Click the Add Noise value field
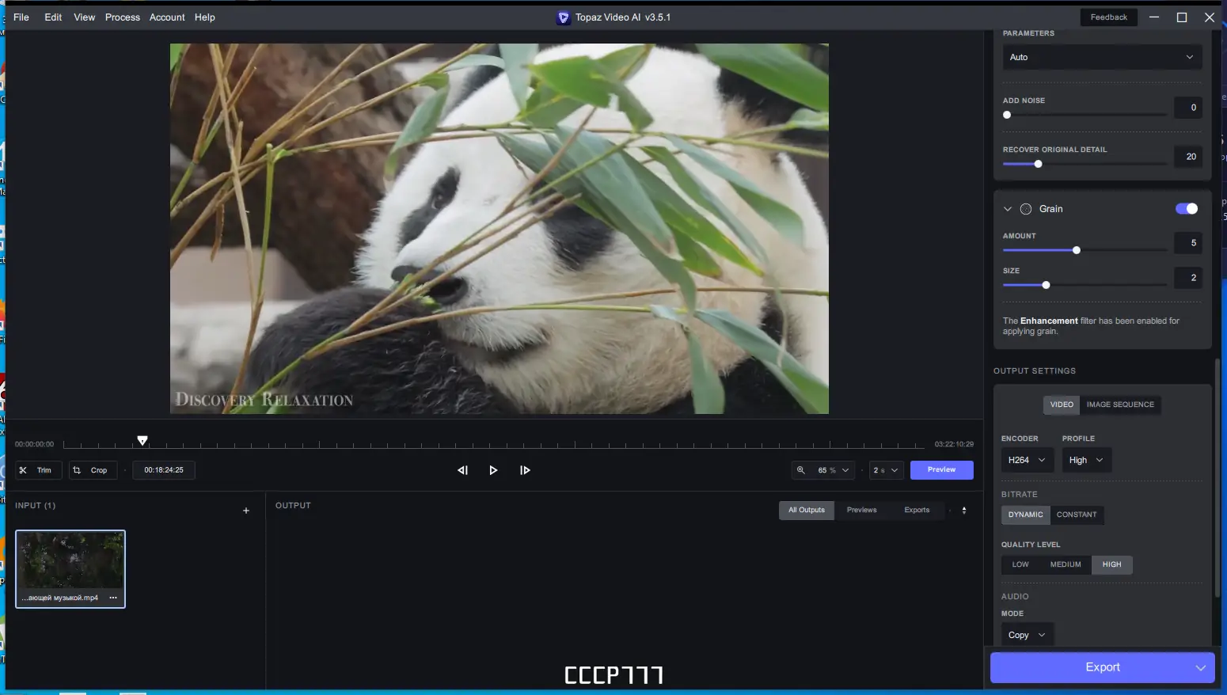The height and width of the screenshot is (695, 1227). pos(1188,108)
